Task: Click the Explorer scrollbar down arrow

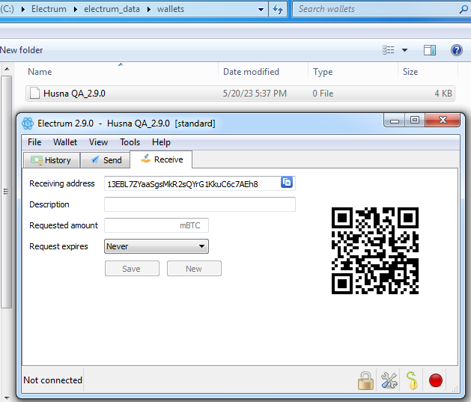Action: pyautogui.click(x=7, y=398)
